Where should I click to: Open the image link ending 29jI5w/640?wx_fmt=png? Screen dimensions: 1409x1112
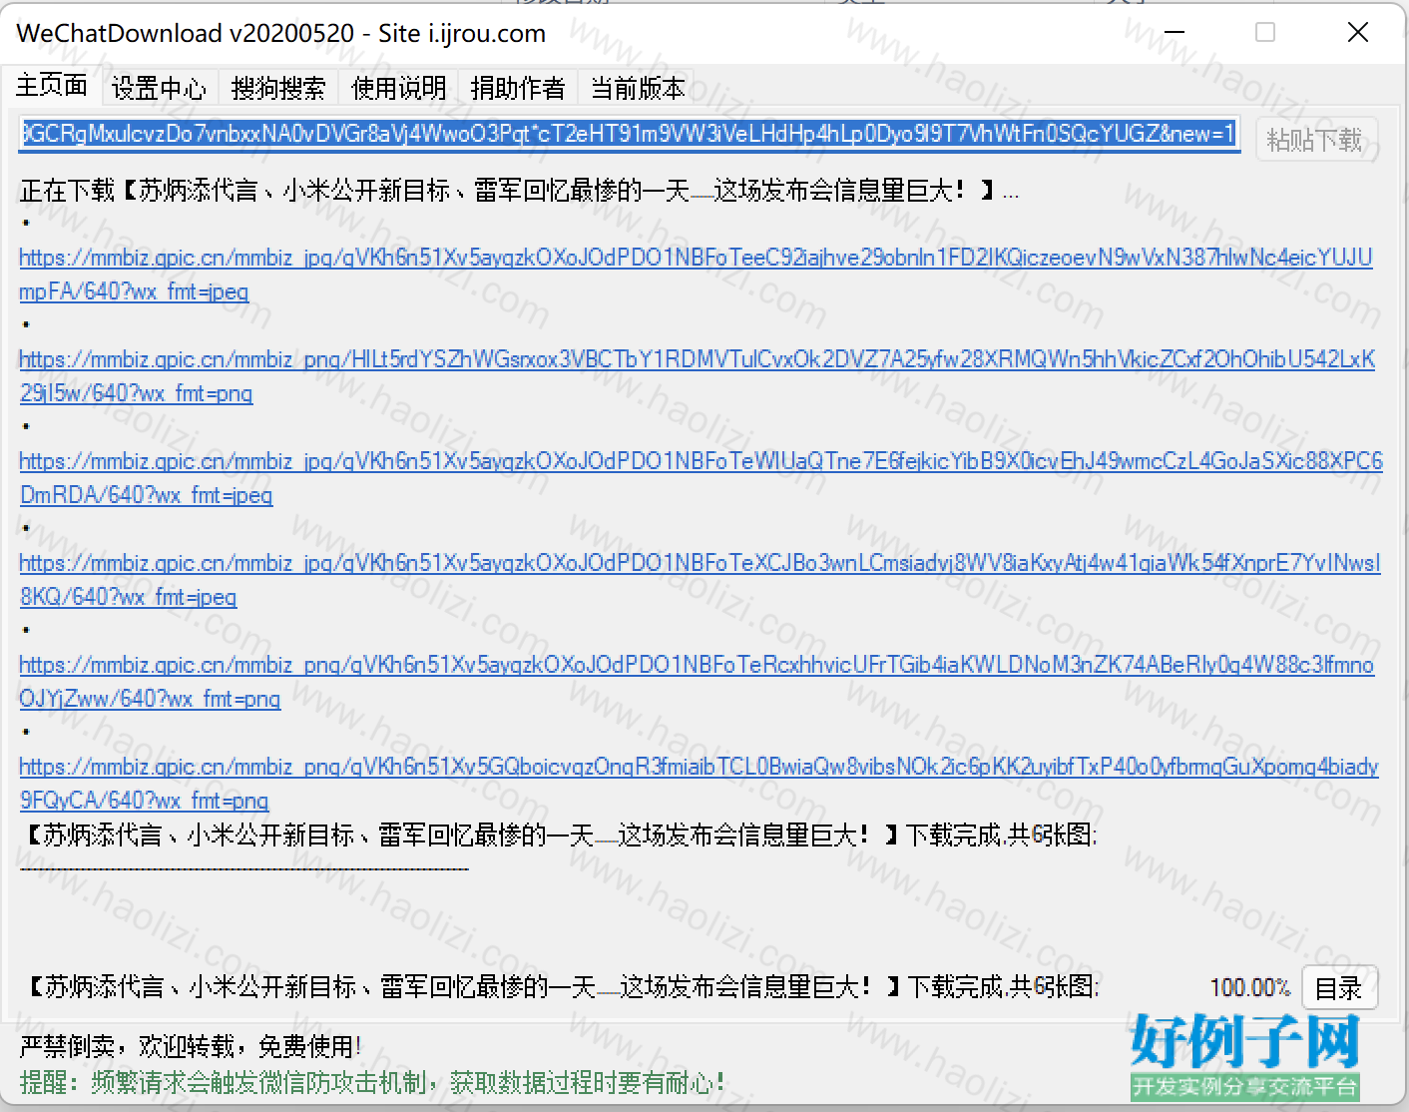697,376
